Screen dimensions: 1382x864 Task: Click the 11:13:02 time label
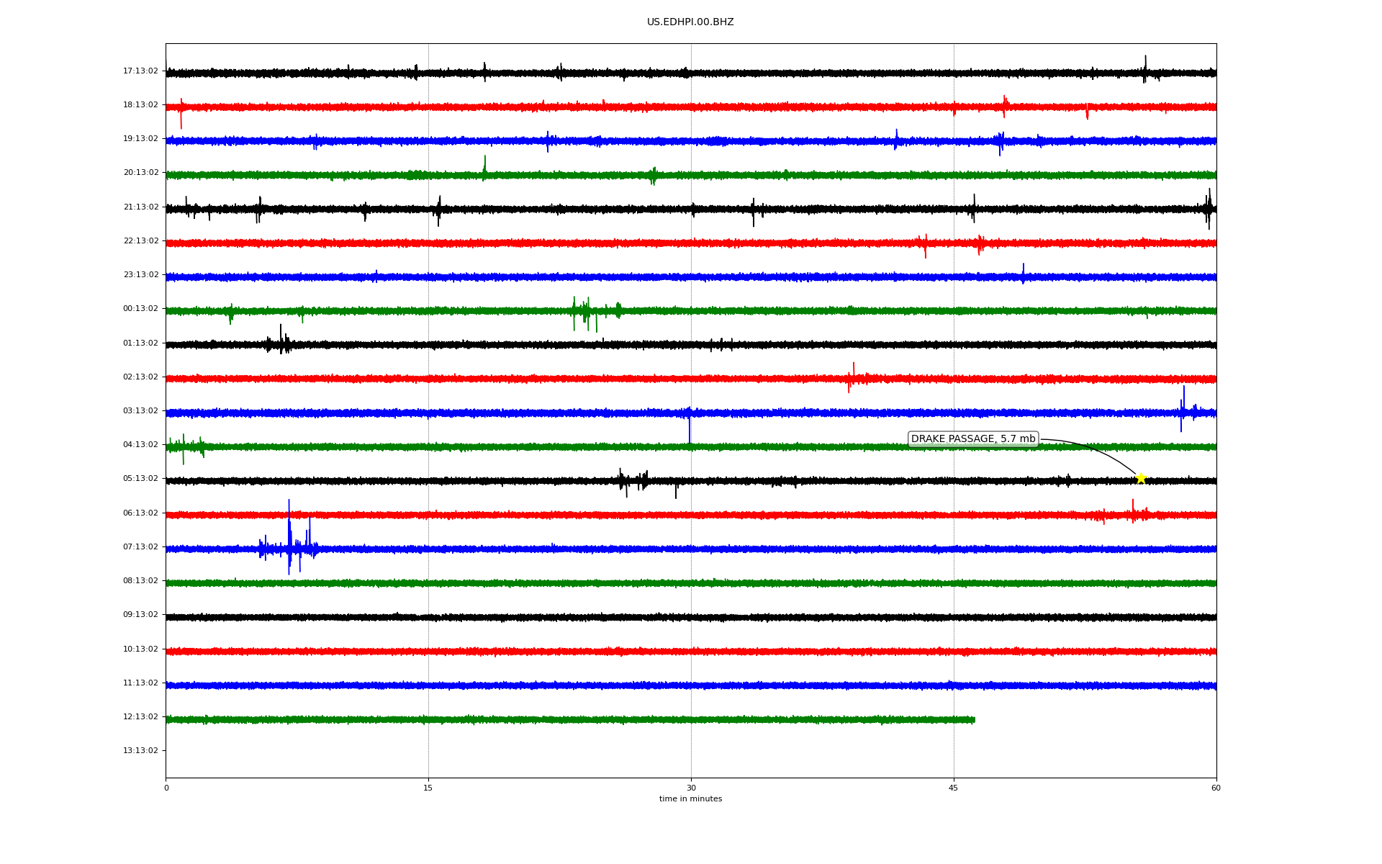140,683
